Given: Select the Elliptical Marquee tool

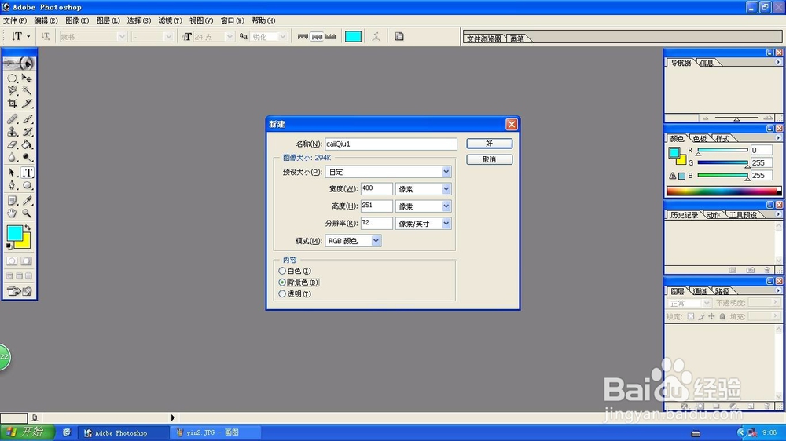Looking at the screenshot, I should pyautogui.click(x=12, y=78).
